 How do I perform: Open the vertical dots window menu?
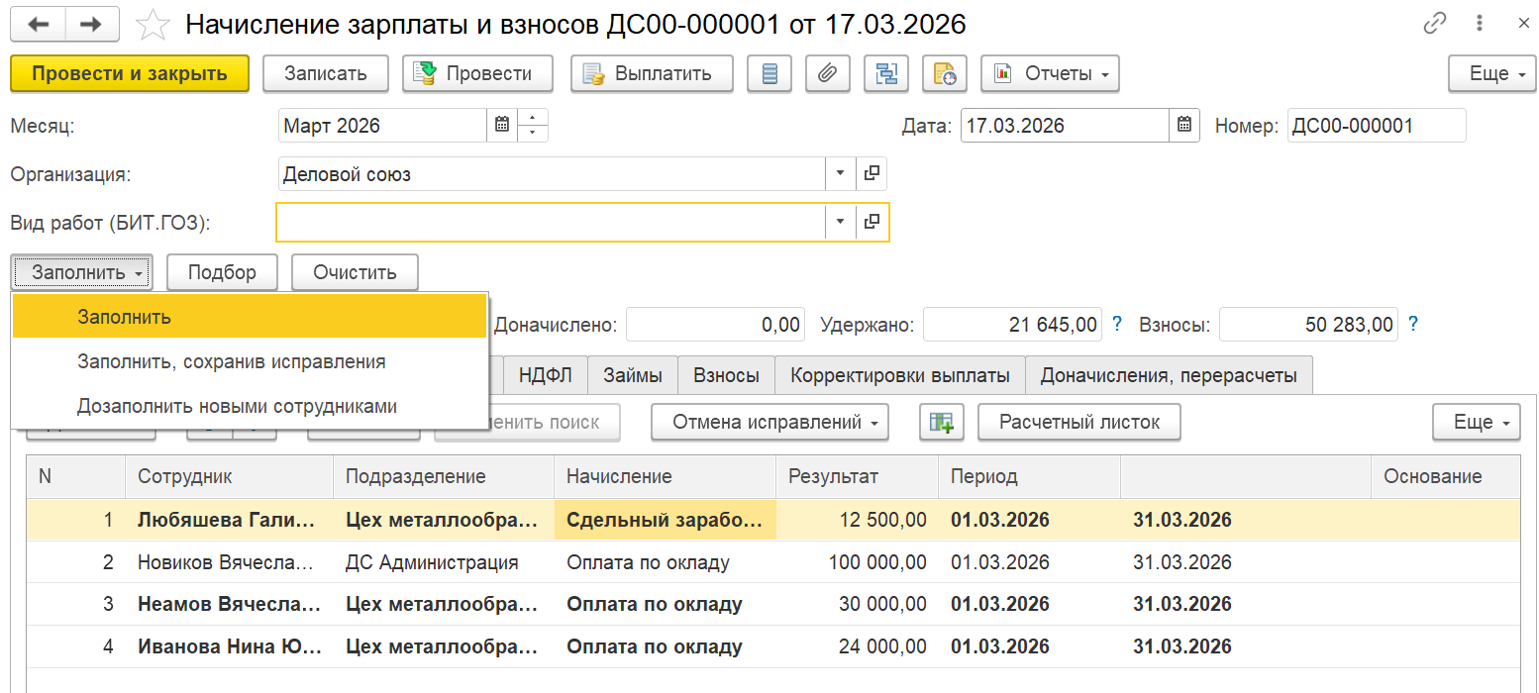point(1479,24)
